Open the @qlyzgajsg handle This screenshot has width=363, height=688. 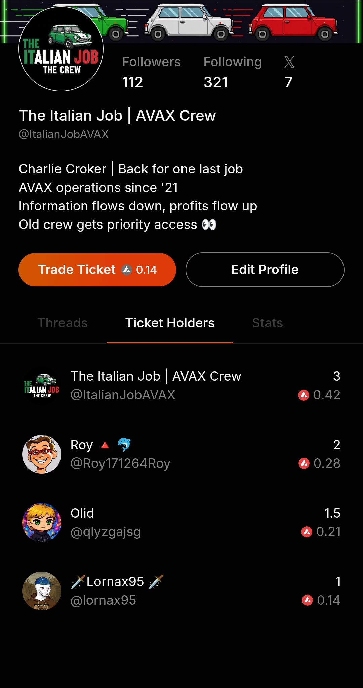(x=106, y=532)
